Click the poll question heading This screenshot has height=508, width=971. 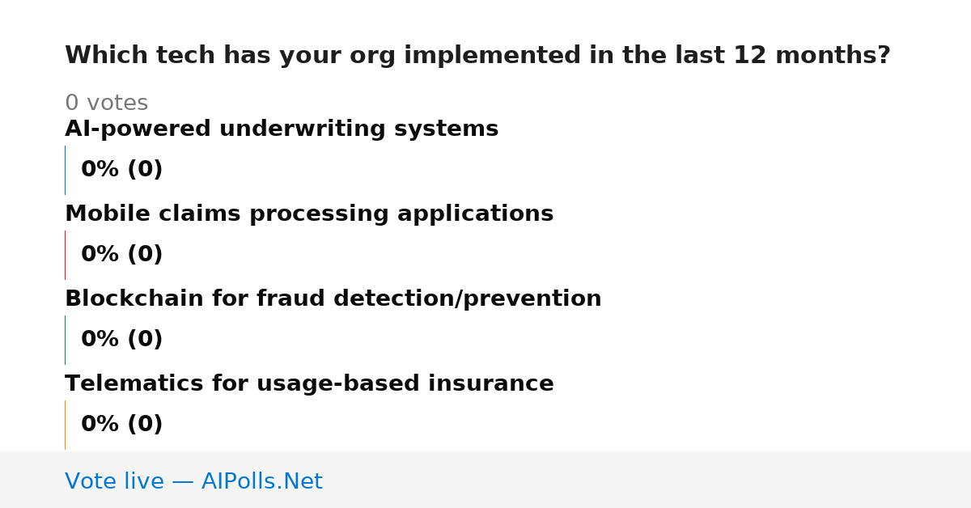coord(477,56)
